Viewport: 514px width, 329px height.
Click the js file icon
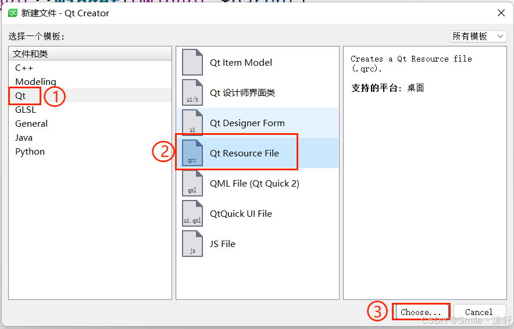pyautogui.click(x=192, y=244)
